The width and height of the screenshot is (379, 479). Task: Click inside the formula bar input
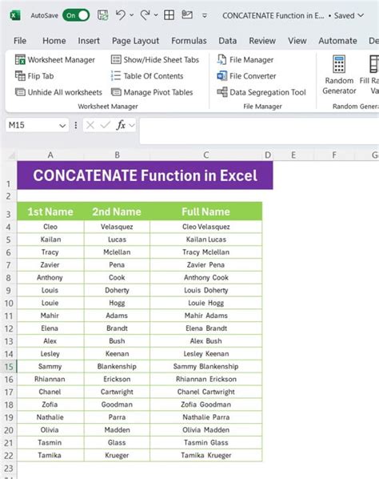click(x=259, y=131)
